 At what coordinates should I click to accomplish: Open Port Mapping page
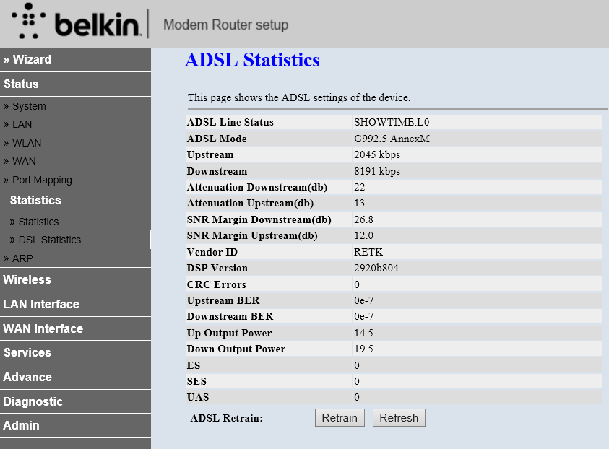(41, 180)
